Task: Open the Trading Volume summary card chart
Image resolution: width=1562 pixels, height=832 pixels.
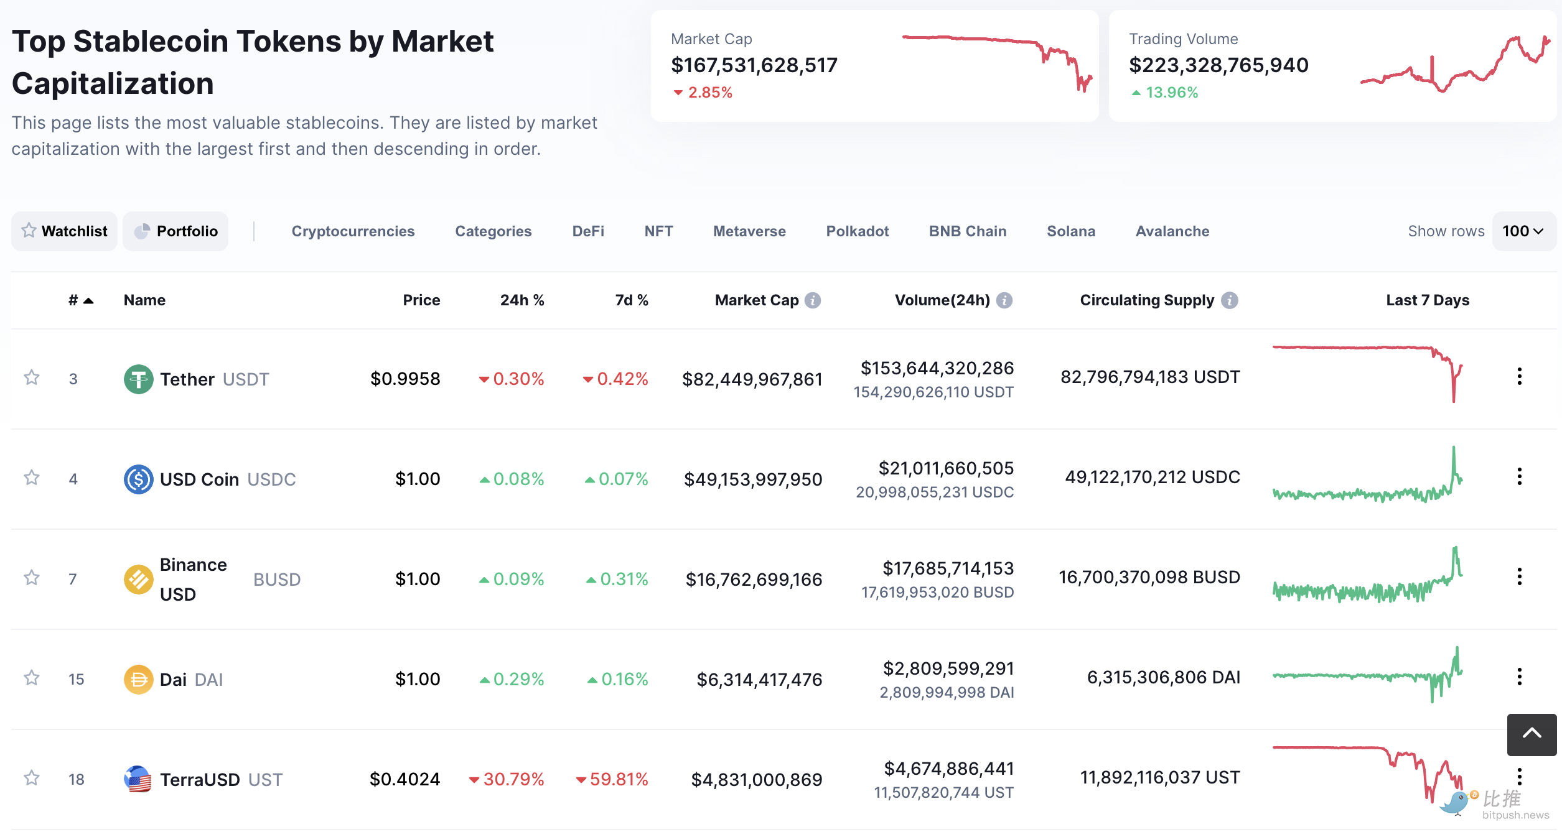Action: [x=1455, y=63]
